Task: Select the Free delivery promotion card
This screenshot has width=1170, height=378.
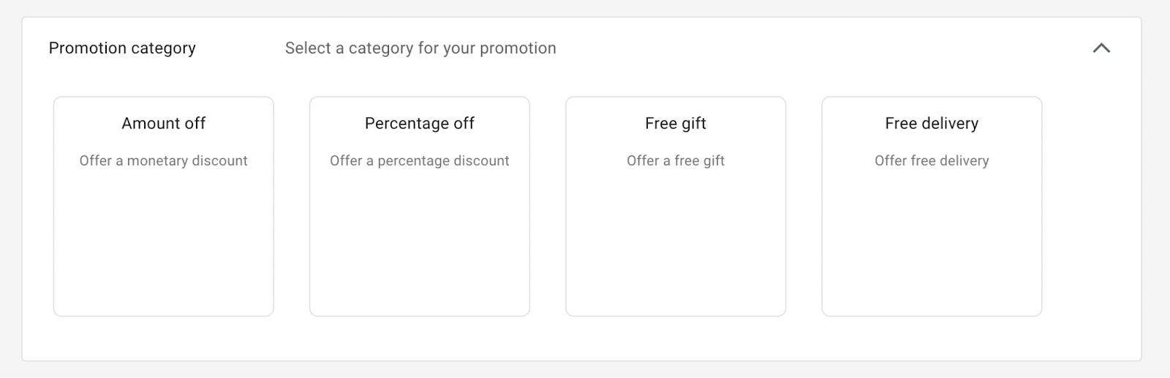Action: (931, 206)
